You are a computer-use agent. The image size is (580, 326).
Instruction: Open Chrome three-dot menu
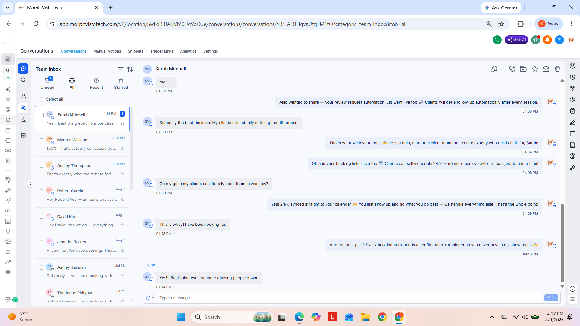click(x=571, y=24)
